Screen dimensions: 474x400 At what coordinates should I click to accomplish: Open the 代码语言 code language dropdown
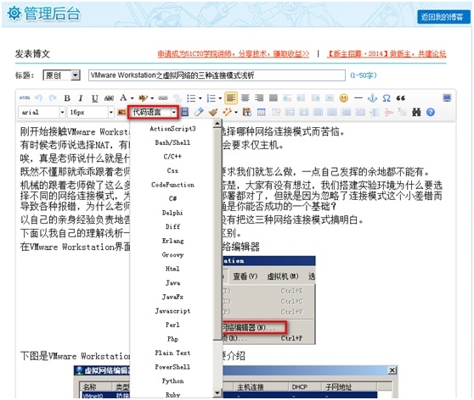153,112
